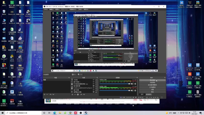Open Microsoft Edge from the taskbar

55,113
